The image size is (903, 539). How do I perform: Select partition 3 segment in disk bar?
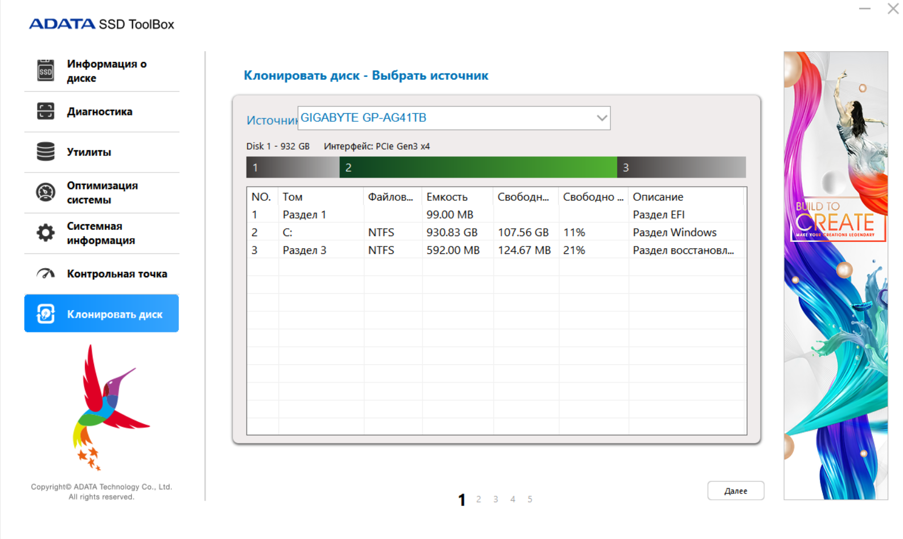click(x=682, y=167)
